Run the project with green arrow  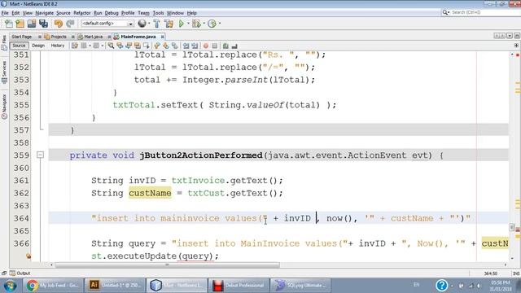[181, 24]
